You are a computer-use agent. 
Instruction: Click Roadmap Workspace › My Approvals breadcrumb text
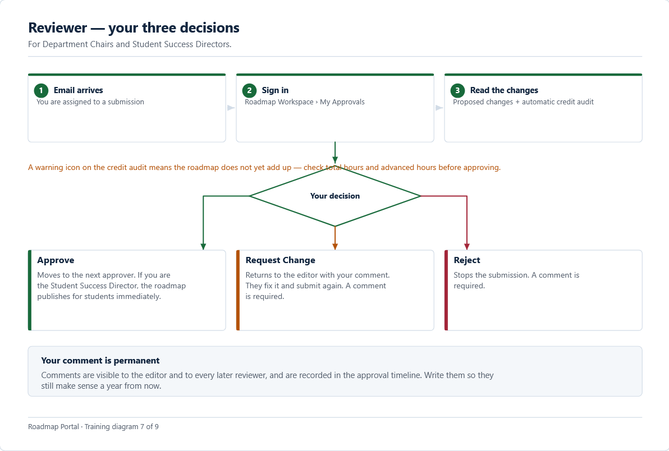[x=305, y=102]
